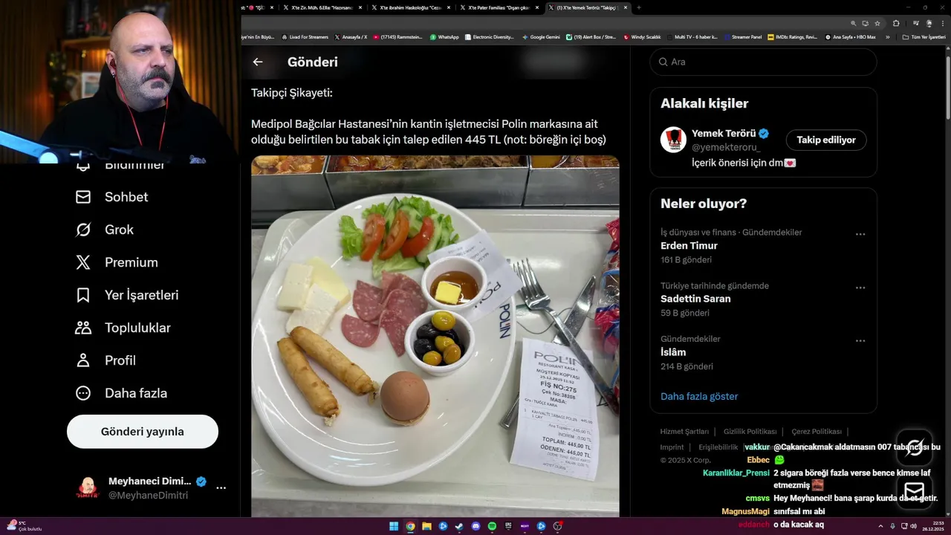This screenshot has height=535, width=951.
Task: Open Grok from the sidebar
Action: (105, 230)
